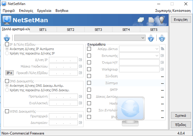Click get-current icon next to Εκτυπωτής
193x136 pixels.
click(x=162, y=56)
